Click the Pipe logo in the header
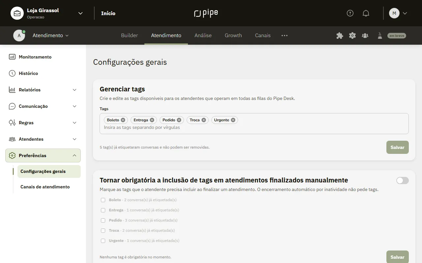 pyautogui.click(x=206, y=13)
